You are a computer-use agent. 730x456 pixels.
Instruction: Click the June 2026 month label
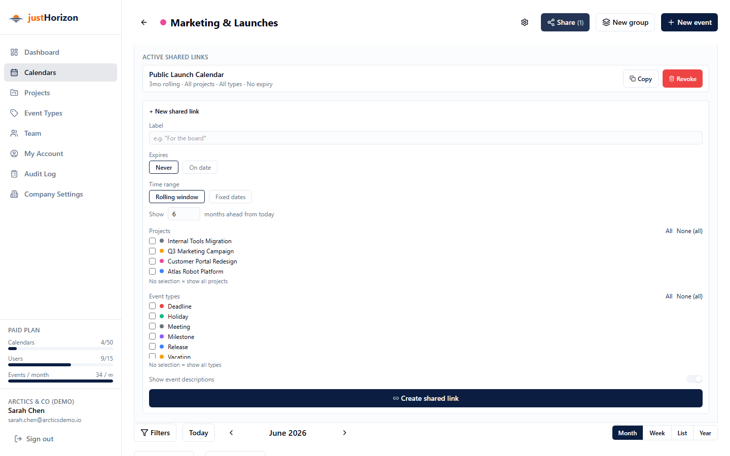point(287,433)
